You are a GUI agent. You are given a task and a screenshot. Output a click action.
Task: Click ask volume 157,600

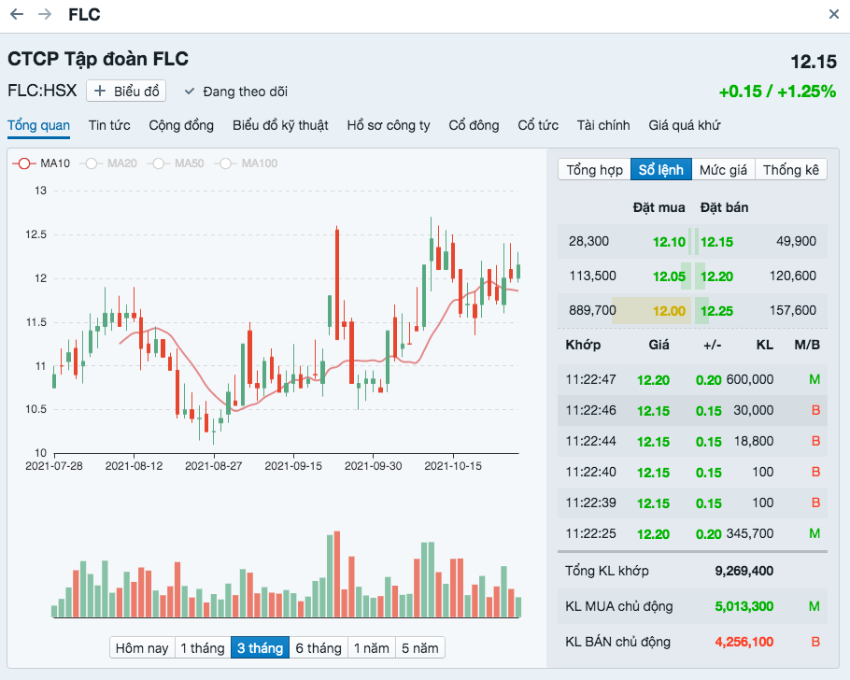[x=792, y=310]
